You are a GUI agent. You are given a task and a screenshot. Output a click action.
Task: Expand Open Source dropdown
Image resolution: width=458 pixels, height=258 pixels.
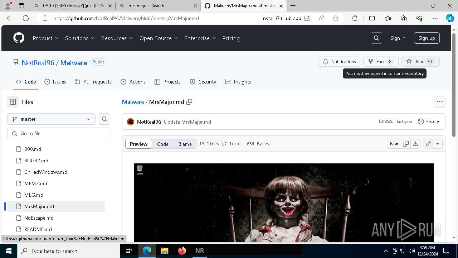click(159, 38)
